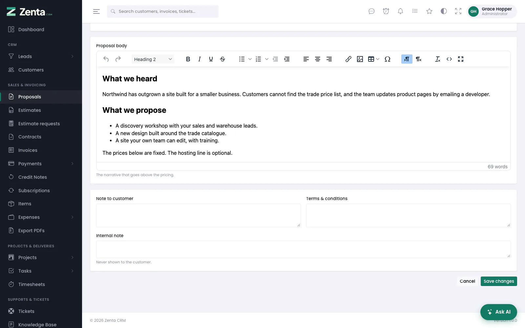Viewport: 525px width, 328px height.
Task: Undo the last edit in editor
Action: [x=106, y=59]
